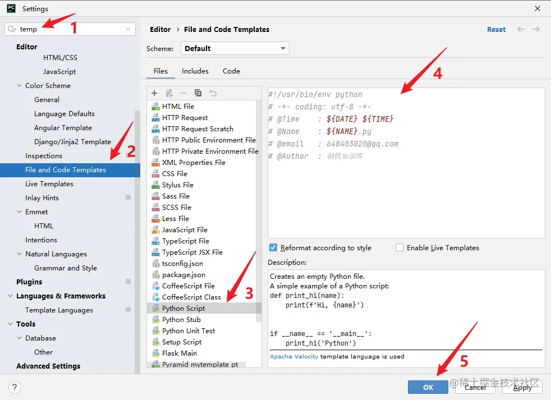Select the Python Unit Test template
Image resolution: width=551 pixels, height=400 pixels.
[189, 331]
